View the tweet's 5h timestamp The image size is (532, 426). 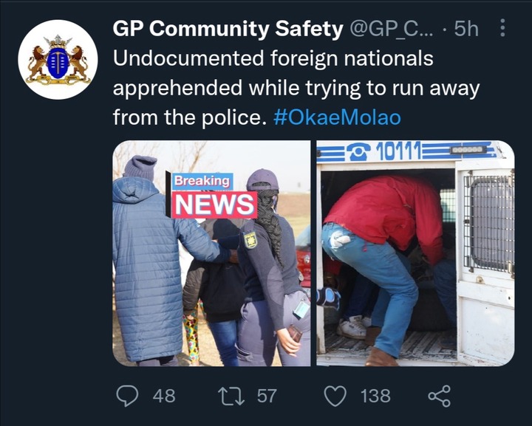point(466,29)
